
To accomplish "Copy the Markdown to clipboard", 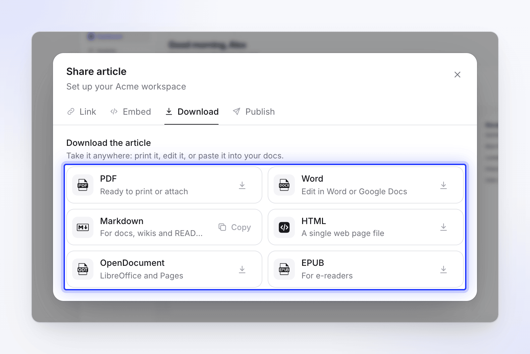I will [x=235, y=227].
